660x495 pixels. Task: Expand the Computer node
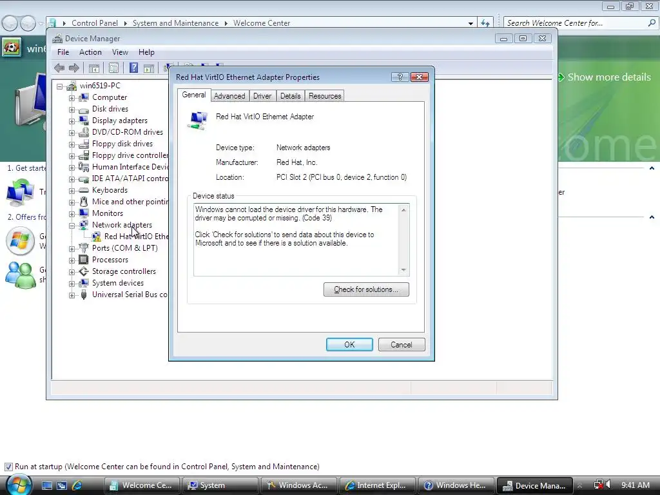72,98
